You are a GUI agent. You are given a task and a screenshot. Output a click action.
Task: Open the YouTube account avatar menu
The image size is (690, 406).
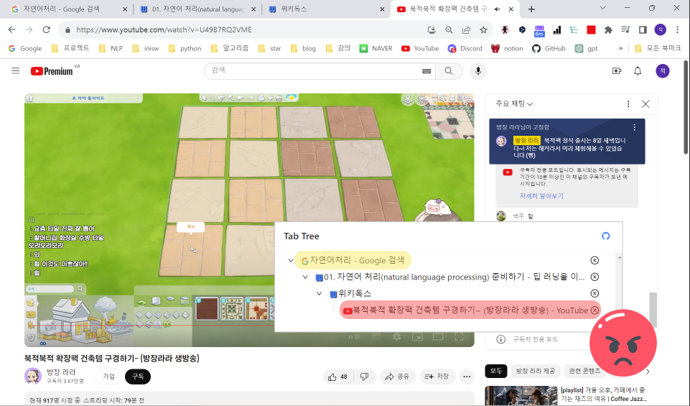[x=662, y=71]
